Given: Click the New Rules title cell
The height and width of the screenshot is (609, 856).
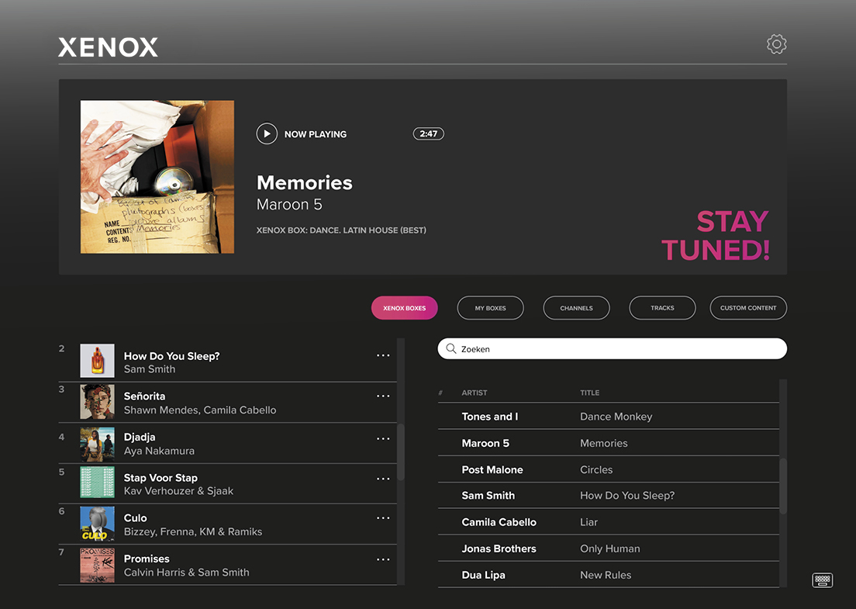Looking at the screenshot, I should click(x=606, y=575).
